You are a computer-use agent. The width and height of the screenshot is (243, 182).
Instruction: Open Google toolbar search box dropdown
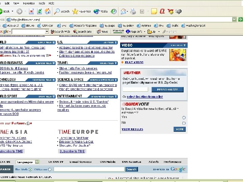[47, 32]
